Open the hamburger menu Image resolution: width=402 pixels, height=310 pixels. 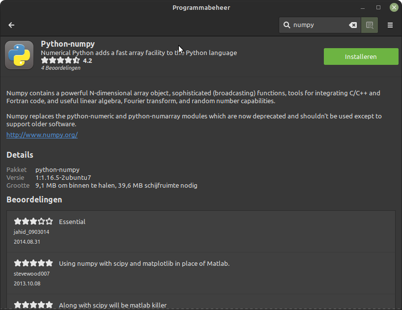coord(390,25)
